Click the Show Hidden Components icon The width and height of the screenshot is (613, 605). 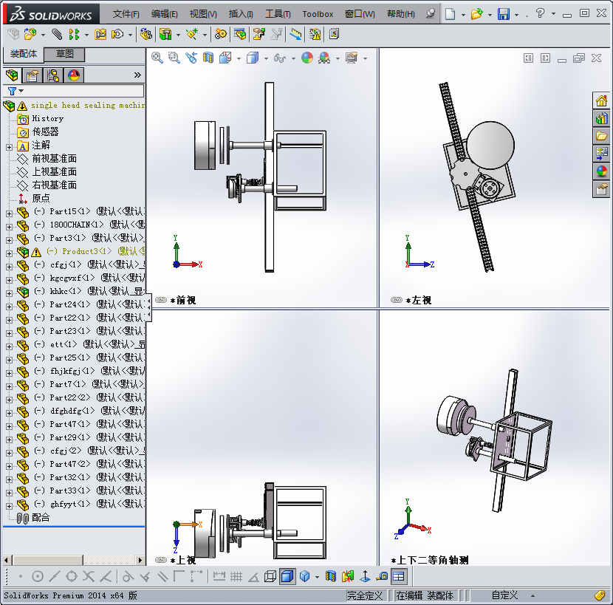point(145,35)
